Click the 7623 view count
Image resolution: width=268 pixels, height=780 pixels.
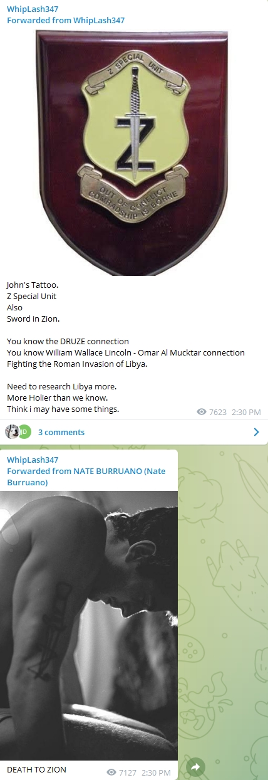[218, 412]
